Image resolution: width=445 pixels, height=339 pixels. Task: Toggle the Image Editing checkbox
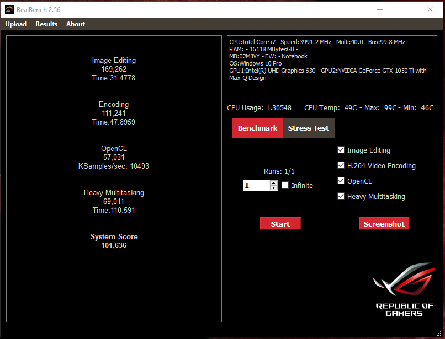click(x=341, y=150)
